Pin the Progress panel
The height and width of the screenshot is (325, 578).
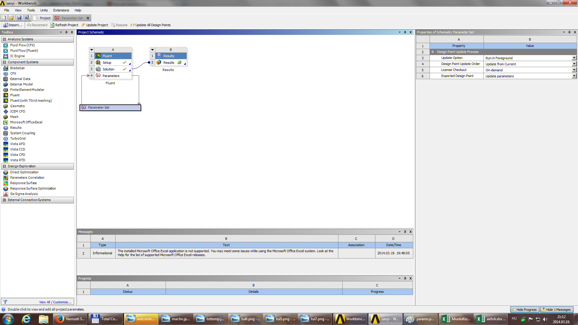[405, 278]
